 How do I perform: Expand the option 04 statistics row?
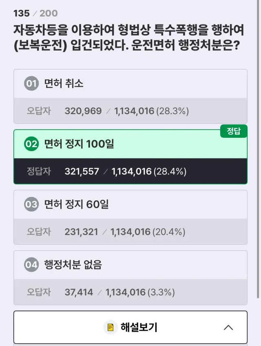[x=130, y=292]
